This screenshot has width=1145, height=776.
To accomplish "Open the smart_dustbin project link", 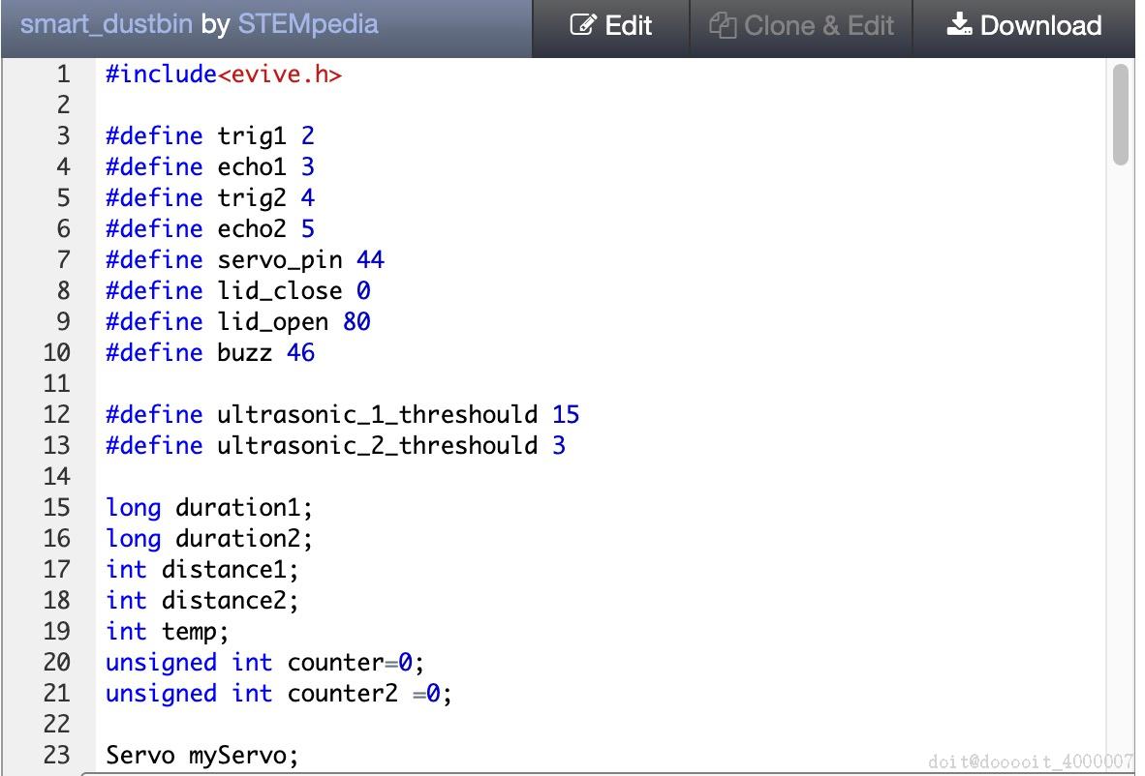I will pyautogui.click(x=107, y=24).
